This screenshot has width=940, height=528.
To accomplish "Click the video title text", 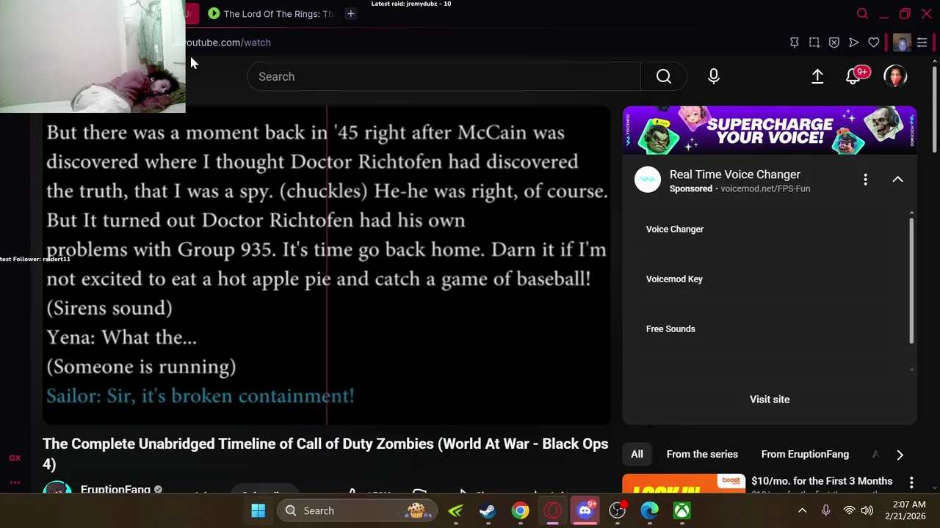I will [325, 454].
